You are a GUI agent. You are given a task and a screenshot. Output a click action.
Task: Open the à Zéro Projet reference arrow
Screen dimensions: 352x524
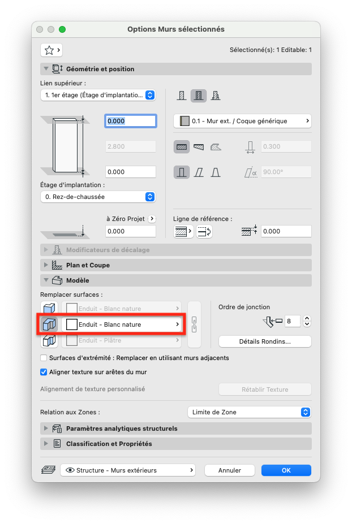[152, 219]
